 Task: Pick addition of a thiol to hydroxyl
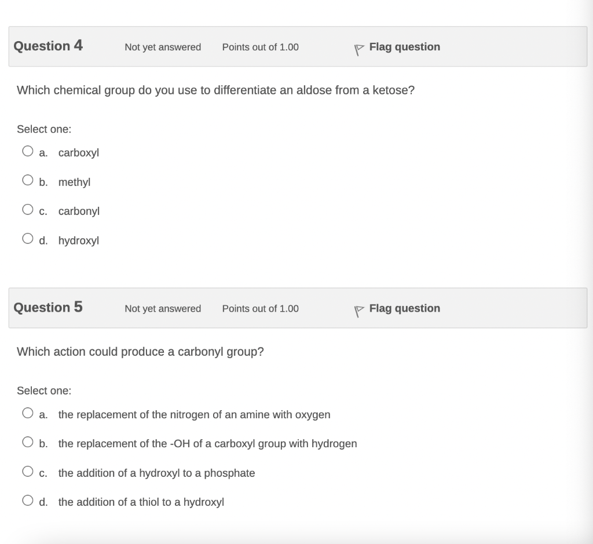click(28, 501)
